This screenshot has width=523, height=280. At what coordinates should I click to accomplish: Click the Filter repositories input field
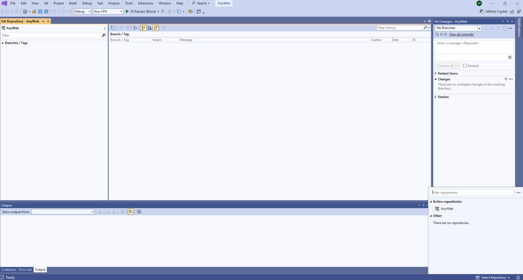tap(472, 193)
